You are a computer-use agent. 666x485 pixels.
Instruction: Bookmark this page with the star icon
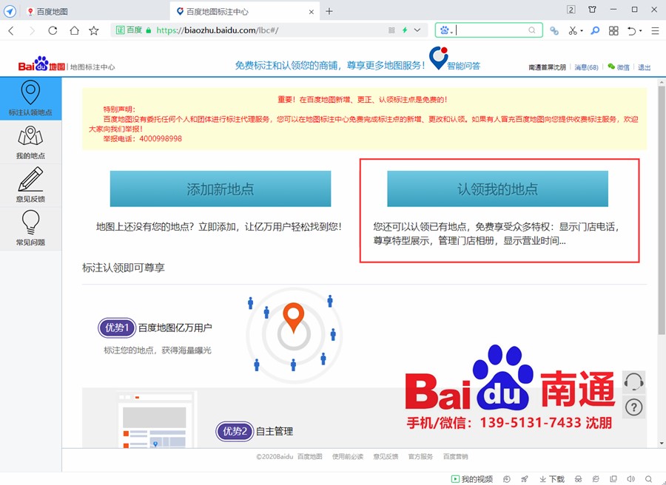(x=94, y=30)
